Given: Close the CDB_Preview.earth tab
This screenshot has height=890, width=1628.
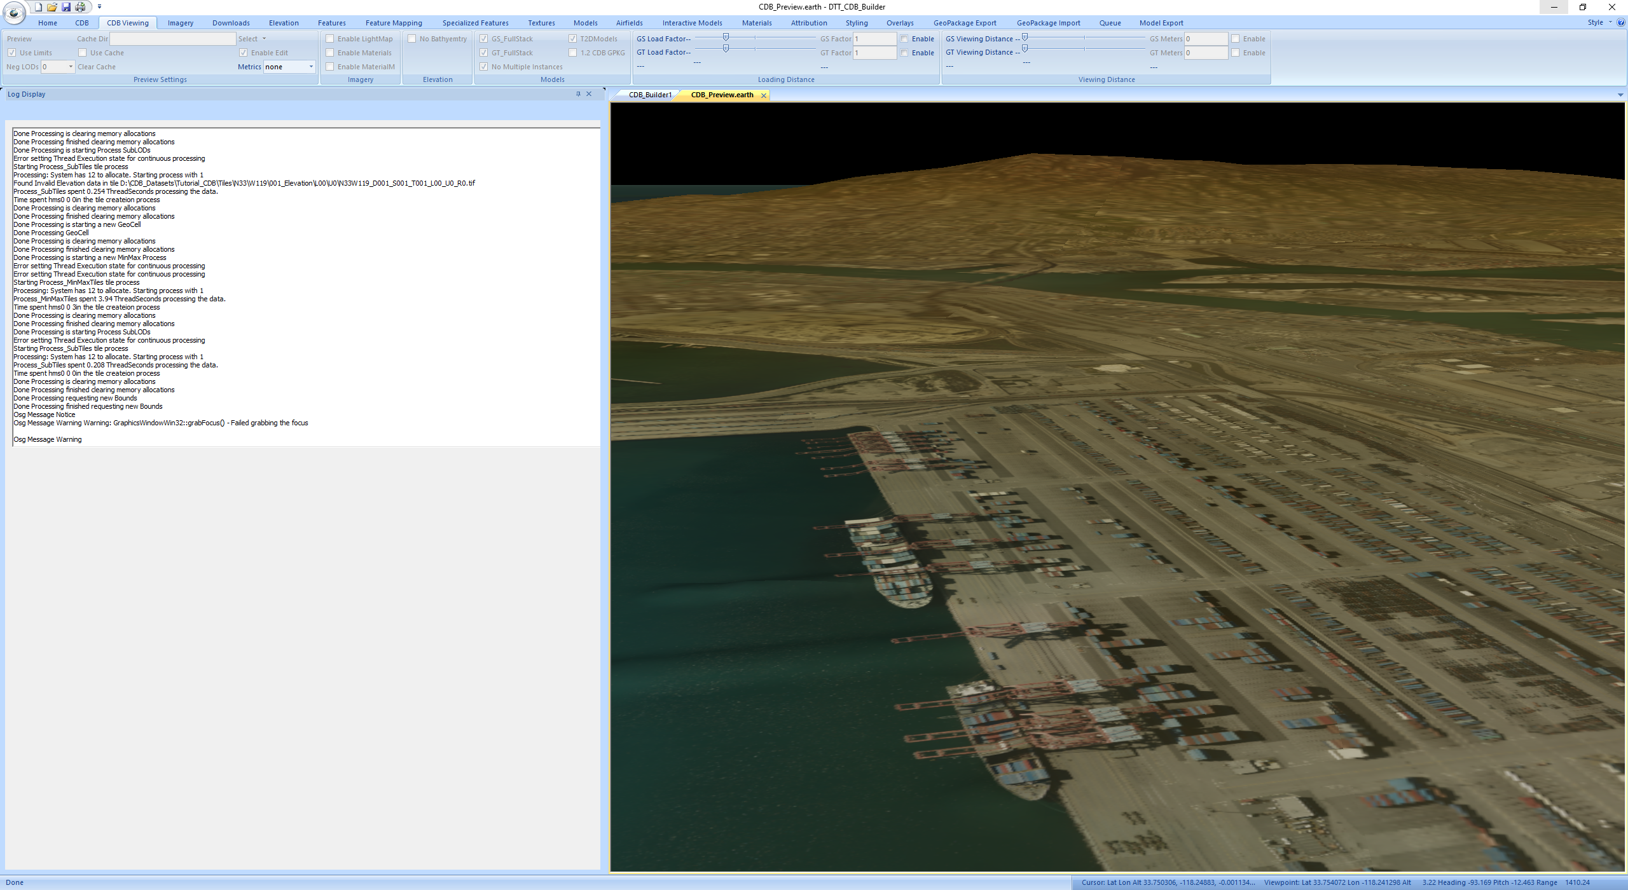Looking at the screenshot, I should 764,95.
